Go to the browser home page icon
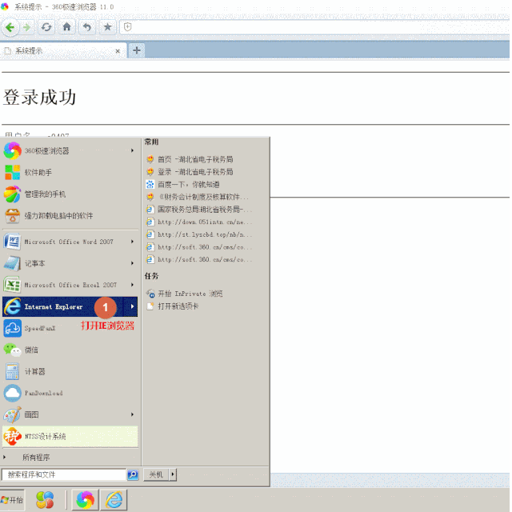Screen dimensions: 512x512 [66, 26]
